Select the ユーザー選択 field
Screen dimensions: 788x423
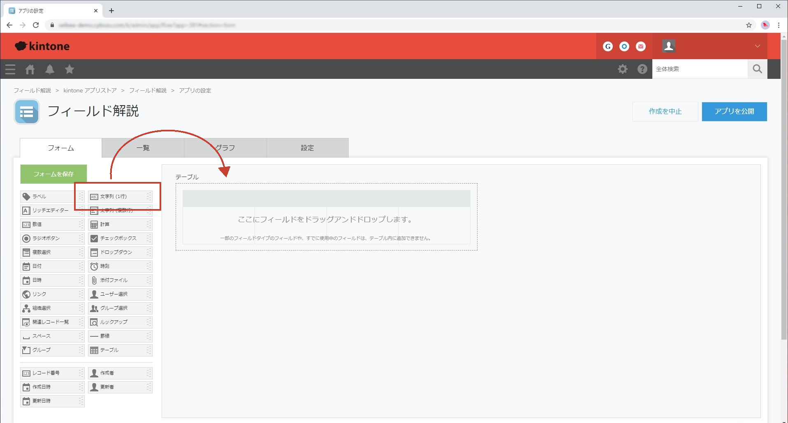click(x=120, y=294)
